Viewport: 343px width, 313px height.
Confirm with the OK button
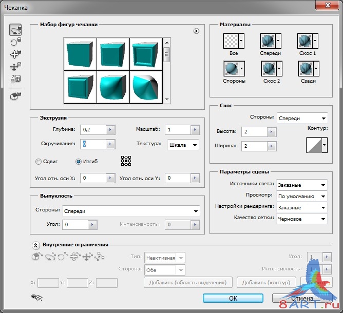pos(233,298)
